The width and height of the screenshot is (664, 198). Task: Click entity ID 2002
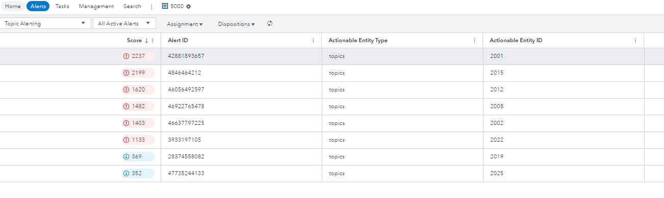pyautogui.click(x=496, y=123)
